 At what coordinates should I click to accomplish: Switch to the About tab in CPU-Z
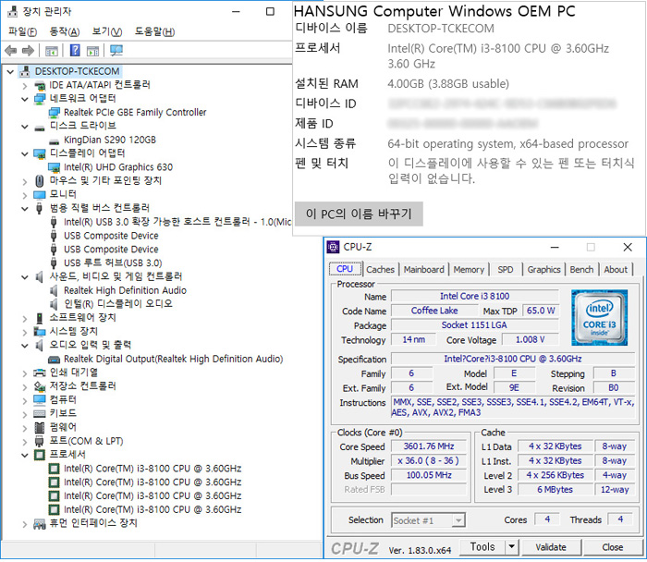(616, 270)
